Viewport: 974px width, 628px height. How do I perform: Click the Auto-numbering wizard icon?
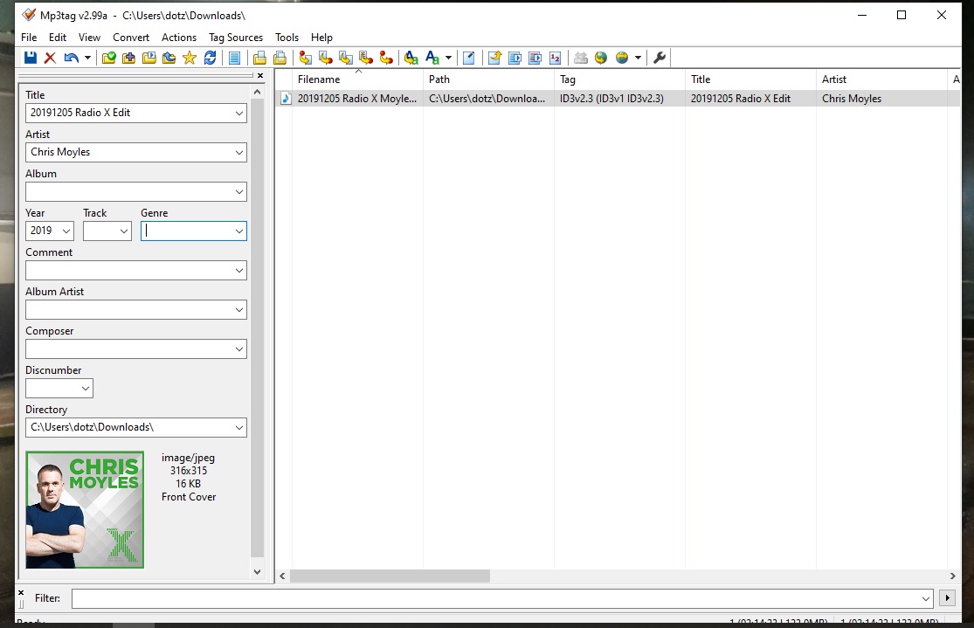[556, 58]
